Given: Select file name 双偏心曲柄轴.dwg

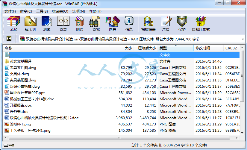Looking at the screenshot, I should (25, 86).
